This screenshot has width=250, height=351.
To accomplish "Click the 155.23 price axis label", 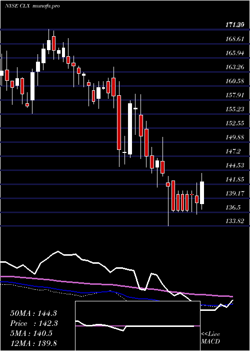I will coord(235,109).
